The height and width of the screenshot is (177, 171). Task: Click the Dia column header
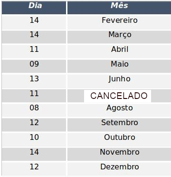(34, 8)
